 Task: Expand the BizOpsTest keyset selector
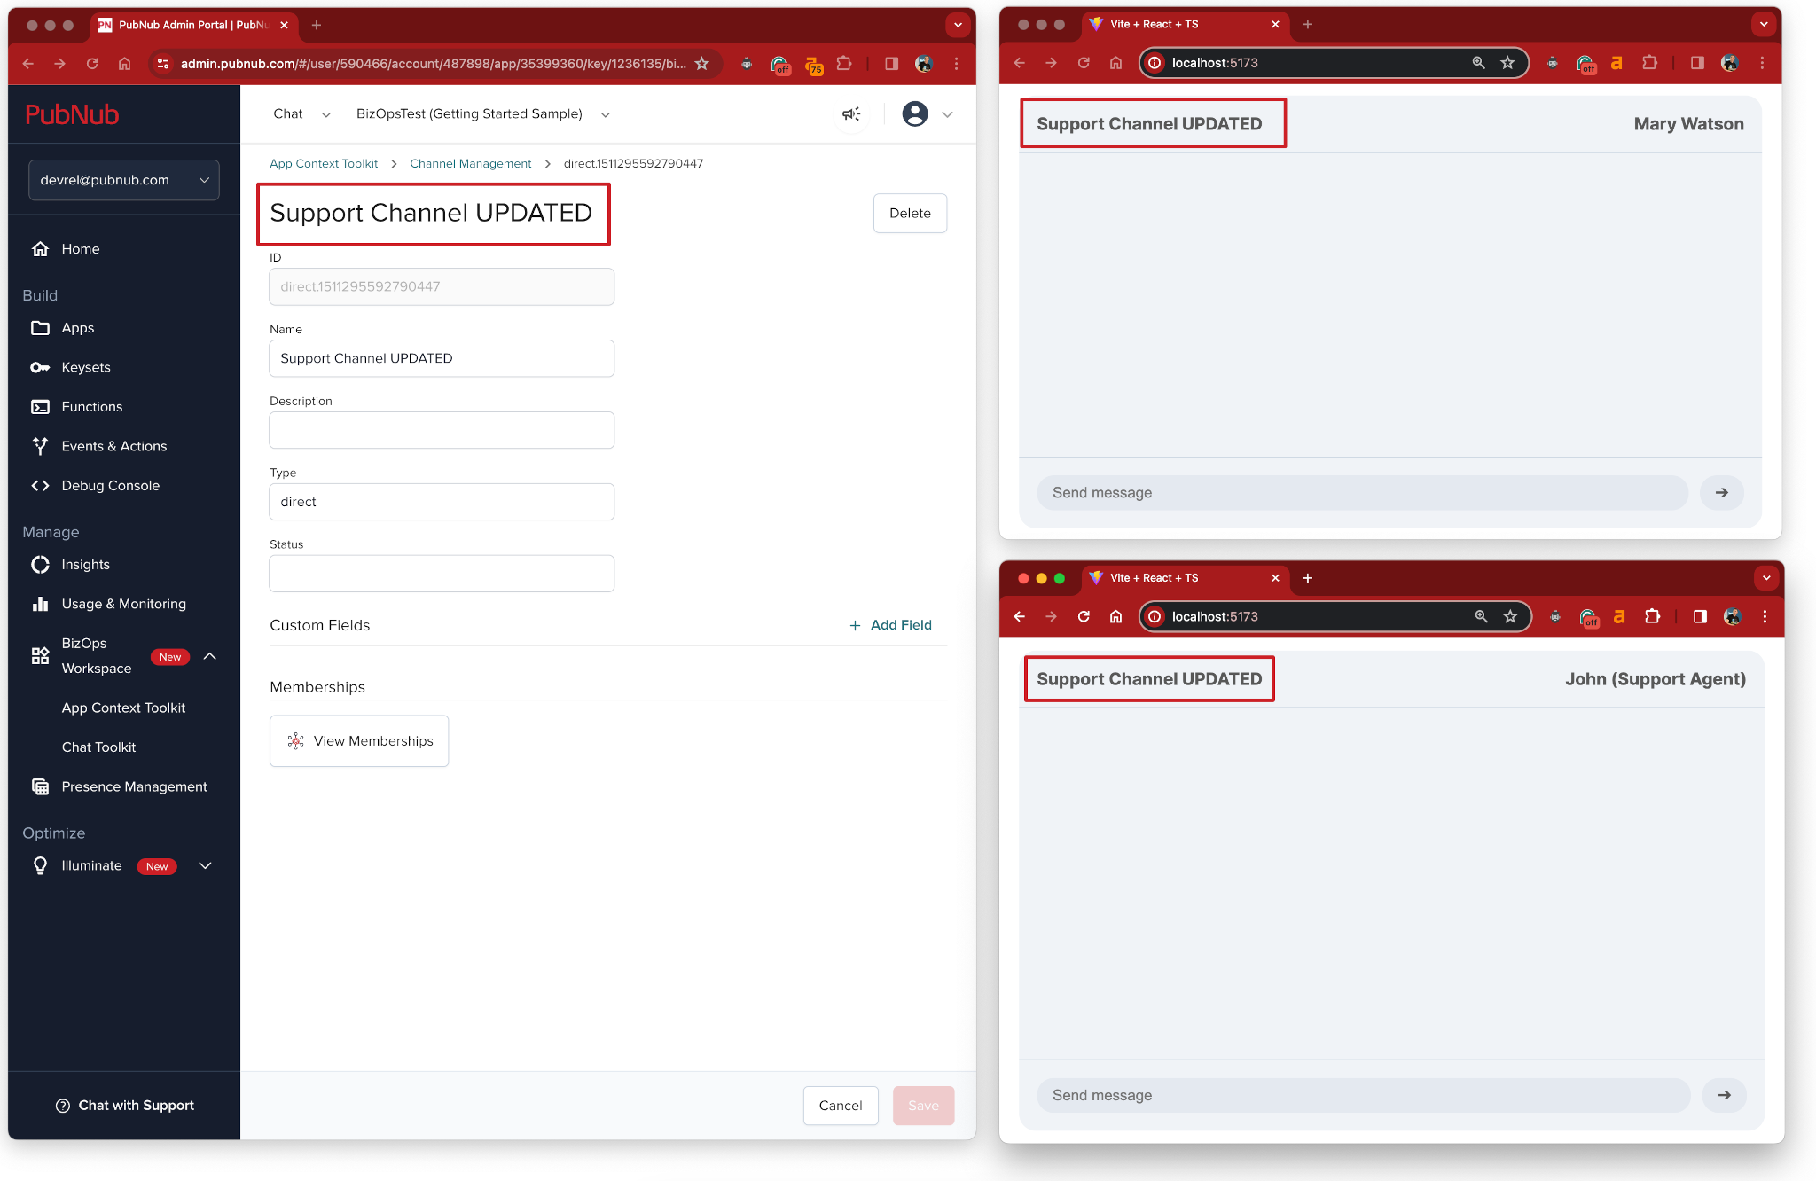[605, 113]
